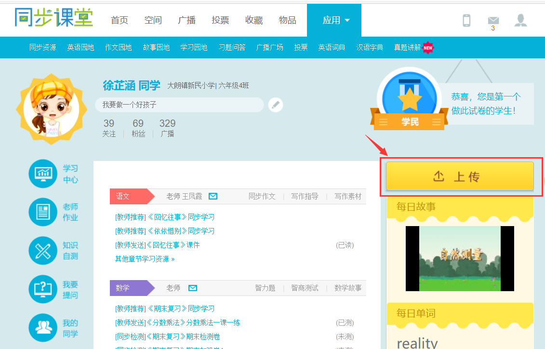This screenshot has height=349, width=545.
Task: Click the 我要做一个好孩子 status field
Action: pyautogui.click(x=179, y=105)
